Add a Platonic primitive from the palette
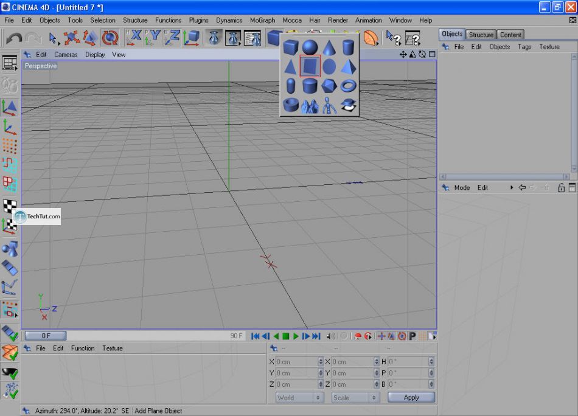 click(329, 86)
